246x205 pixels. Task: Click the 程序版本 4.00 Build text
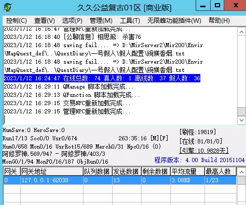coord(199,160)
